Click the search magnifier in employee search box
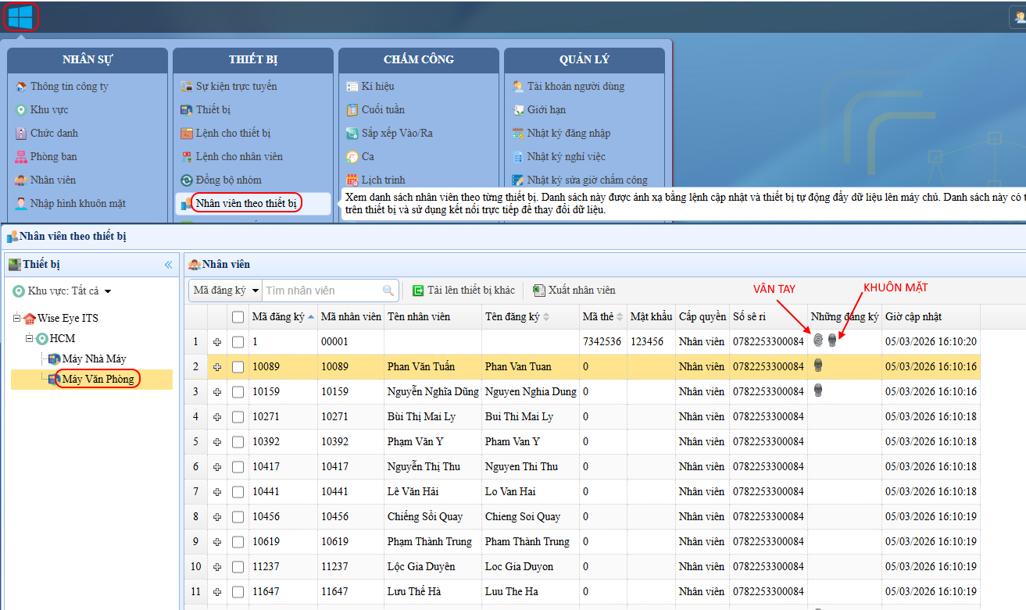 (388, 291)
